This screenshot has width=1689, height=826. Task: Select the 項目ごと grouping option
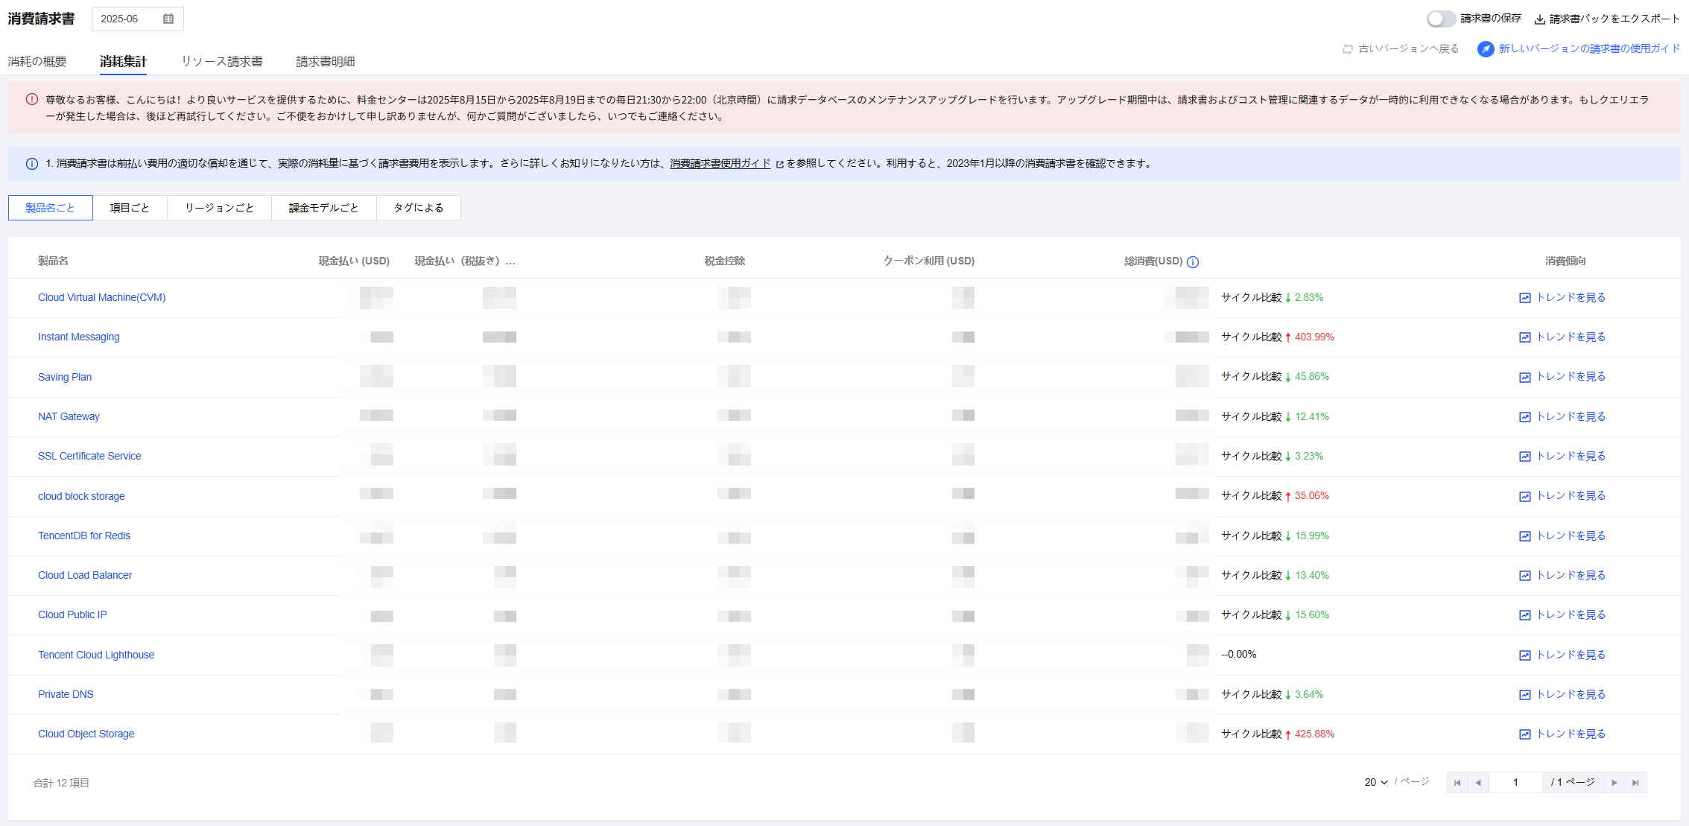(130, 208)
